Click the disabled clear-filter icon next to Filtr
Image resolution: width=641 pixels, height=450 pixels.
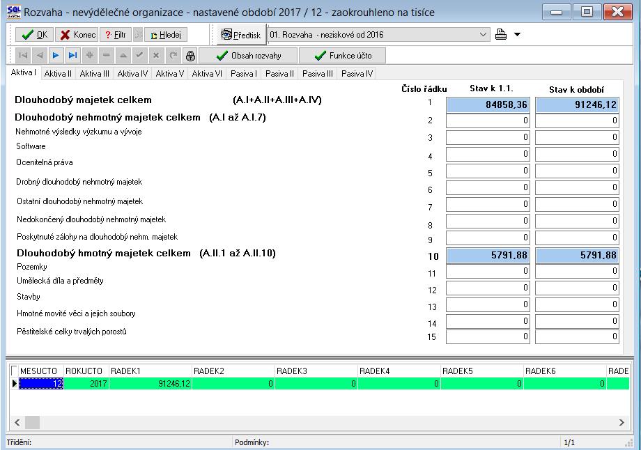(x=138, y=35)
